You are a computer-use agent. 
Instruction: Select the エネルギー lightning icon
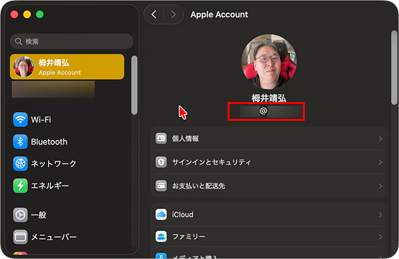(x=21, y=186)
